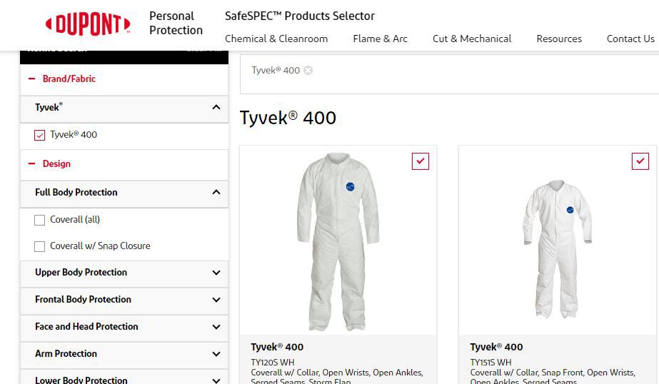Expand Frontal Body Protection filters

[216, 300]
